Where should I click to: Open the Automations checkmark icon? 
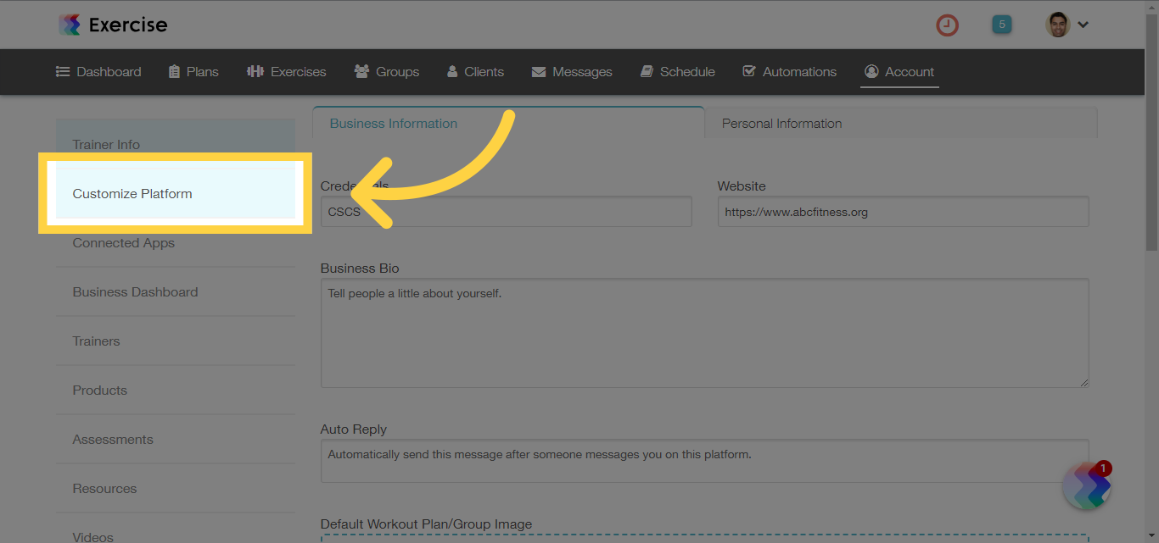tap(750, 71)
